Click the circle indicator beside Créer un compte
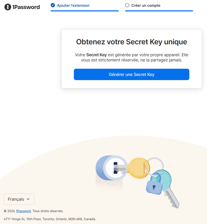Image resolution: width=207 pixels, height=224 pixels. pyautogui.click(x=127, y=5)
